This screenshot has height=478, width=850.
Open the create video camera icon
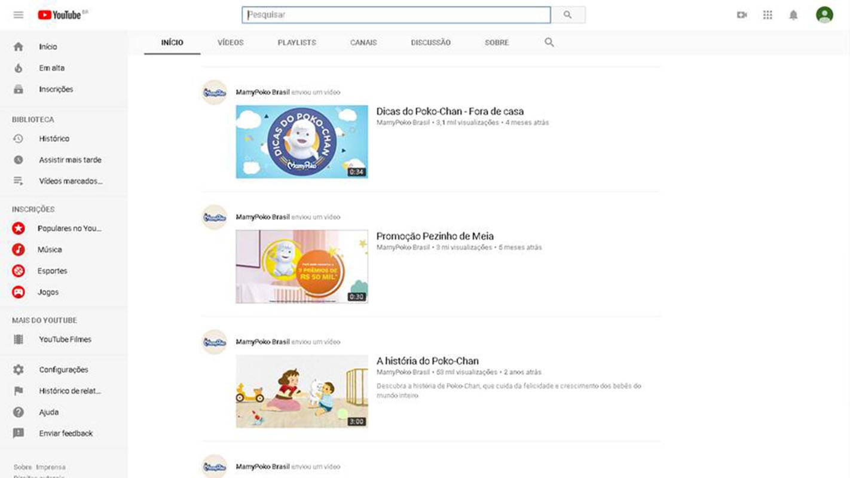pyautogui.click(x=742, y=15)
